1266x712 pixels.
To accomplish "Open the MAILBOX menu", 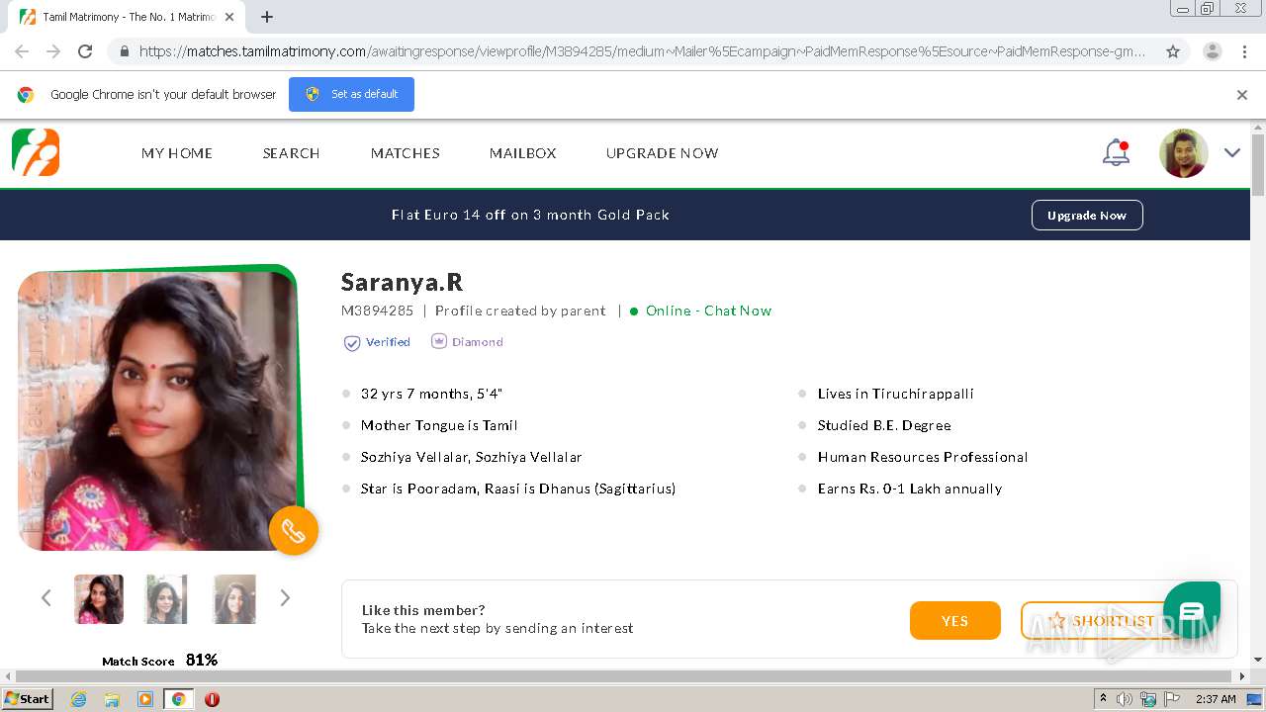I will coord(523,153).
